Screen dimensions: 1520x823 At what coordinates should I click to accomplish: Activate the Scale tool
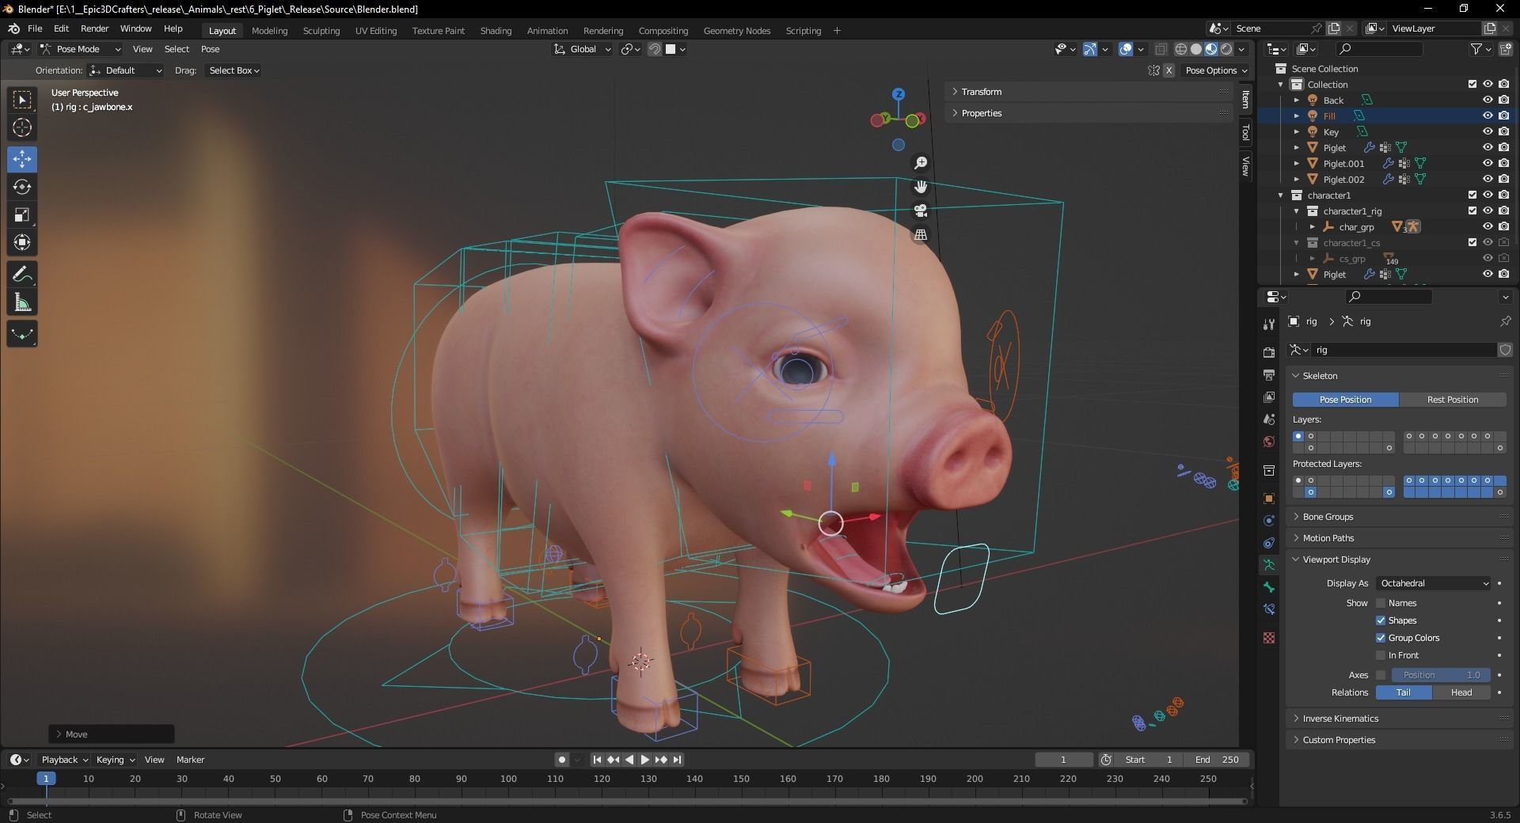(22, 214)
